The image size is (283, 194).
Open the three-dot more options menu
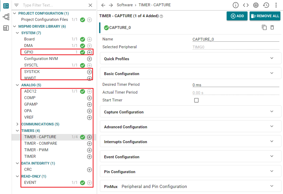click(276, 5)
